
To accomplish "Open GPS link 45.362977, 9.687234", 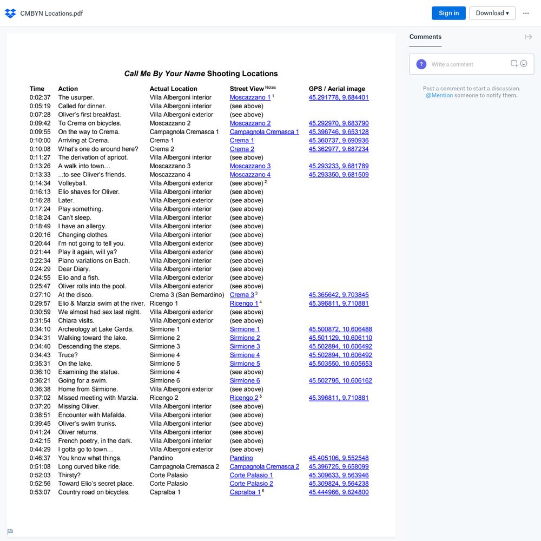I will point(339,149).
